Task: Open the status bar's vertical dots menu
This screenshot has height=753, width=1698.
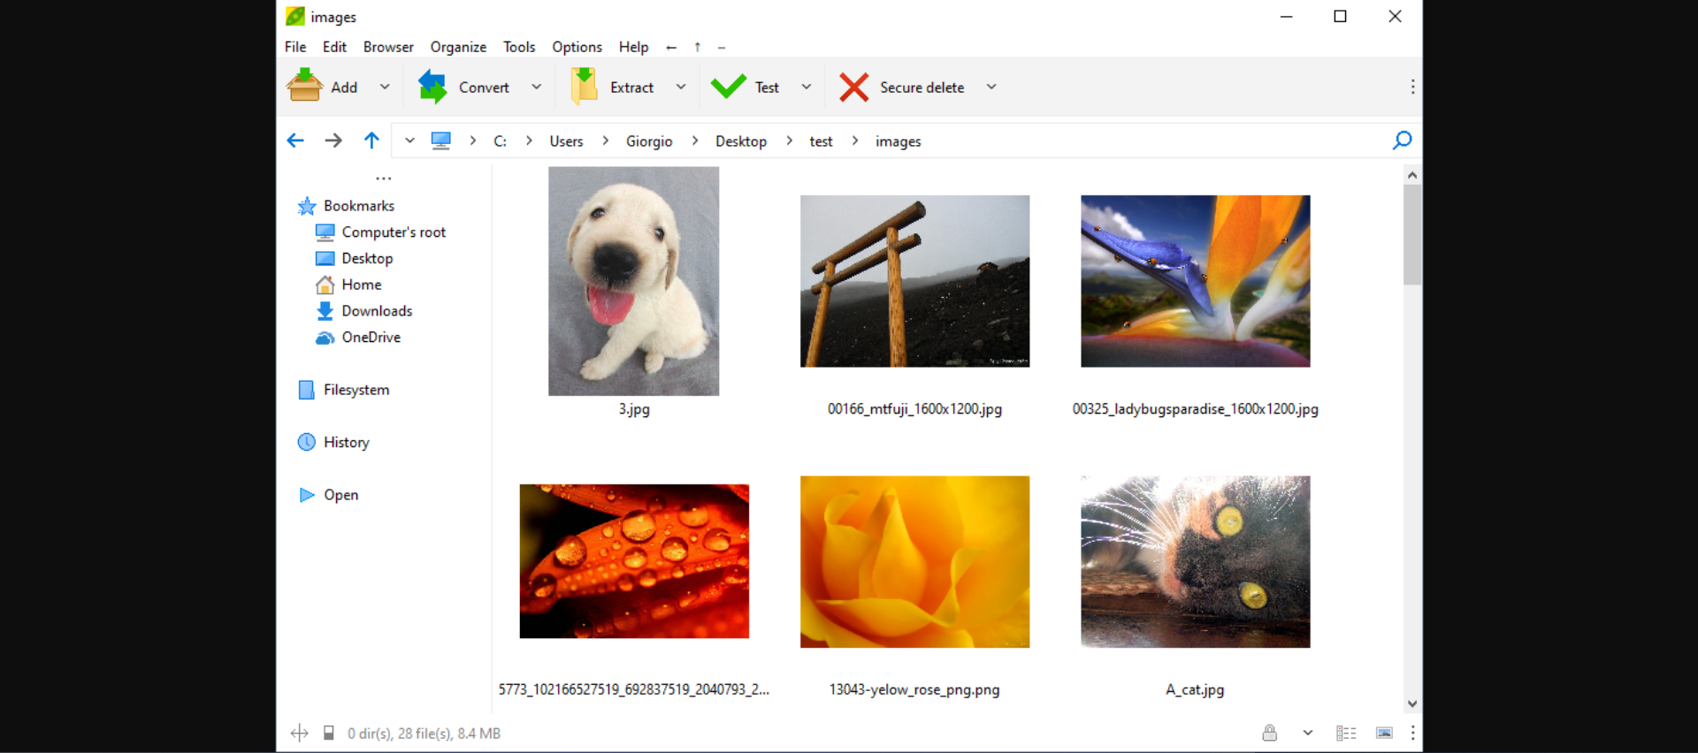Action: point(1412,733)
